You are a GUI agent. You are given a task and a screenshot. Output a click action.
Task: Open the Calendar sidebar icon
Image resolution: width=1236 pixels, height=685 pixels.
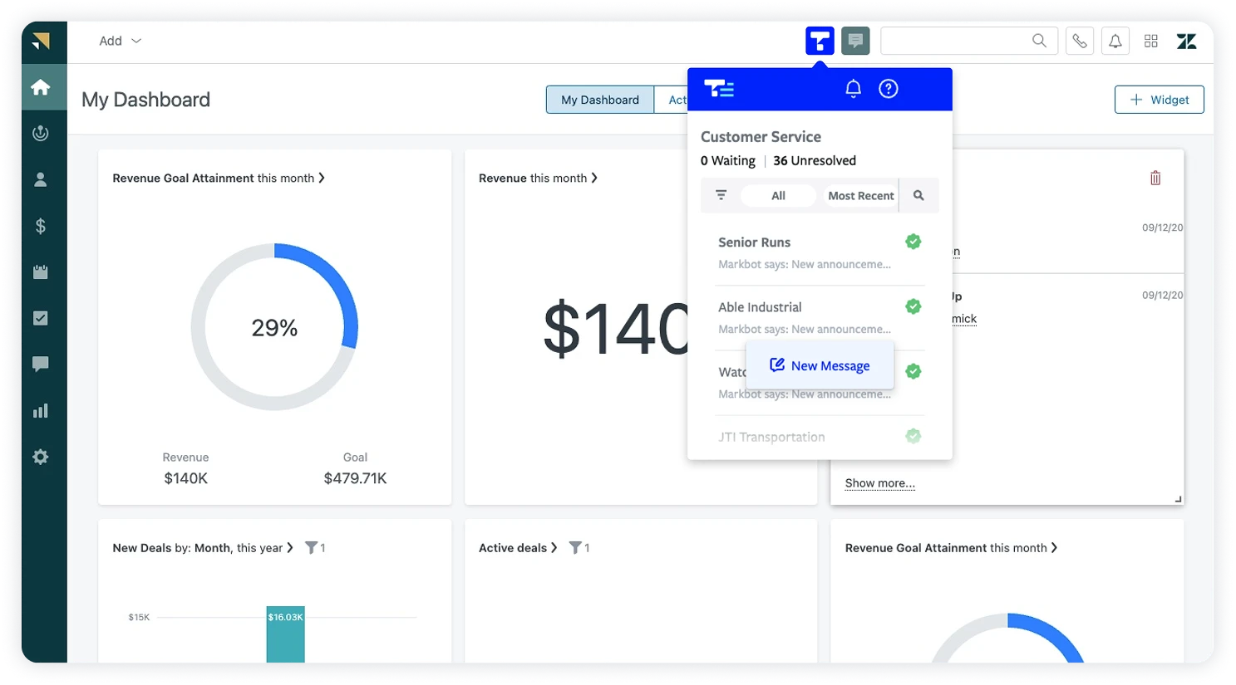coord(41,272)
